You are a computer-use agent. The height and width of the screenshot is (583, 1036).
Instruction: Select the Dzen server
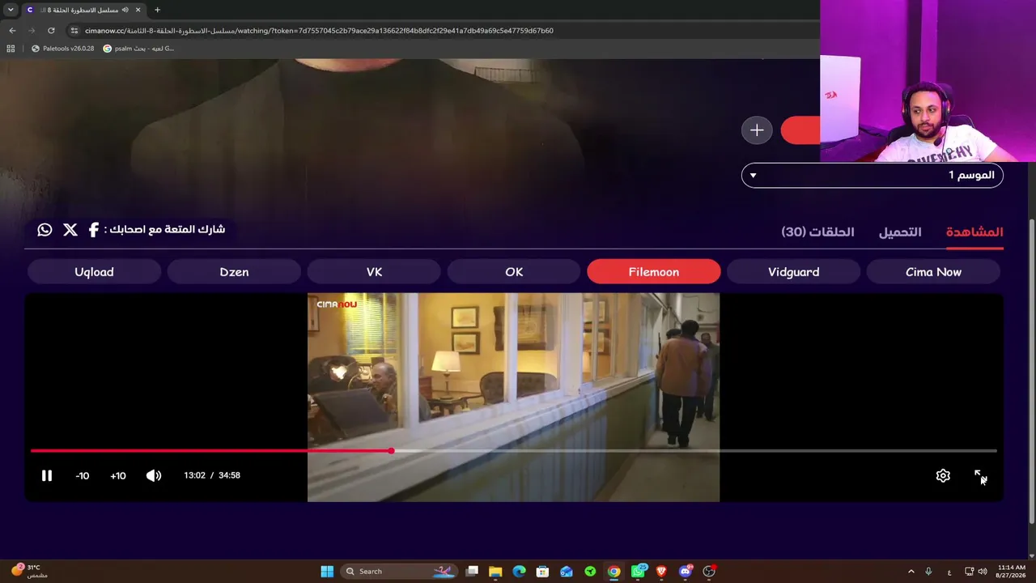coord(234,272)
